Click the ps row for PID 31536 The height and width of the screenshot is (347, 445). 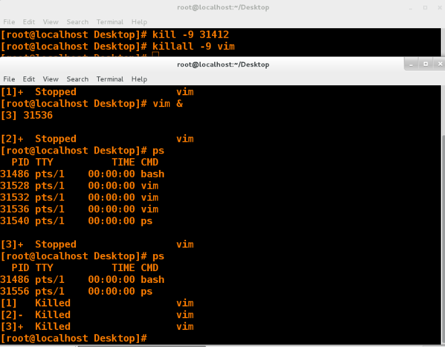(x=79, y=209)
